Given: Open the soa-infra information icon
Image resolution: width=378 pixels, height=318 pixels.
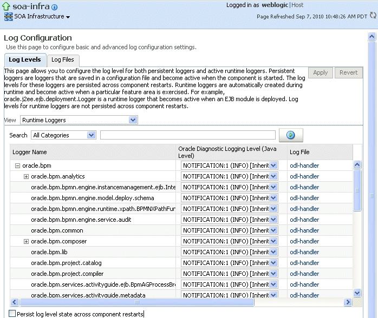Looking at the screenshot, I should (55, 7).
